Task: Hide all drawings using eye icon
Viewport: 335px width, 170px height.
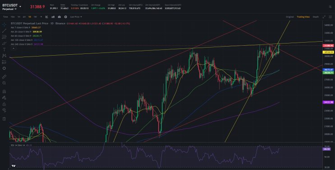Action: 4,110
